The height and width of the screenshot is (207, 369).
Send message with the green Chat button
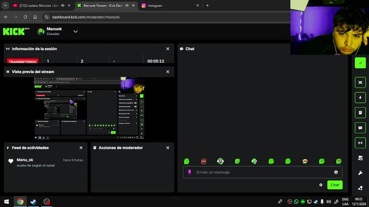pyautogui.click(x=335, y=185)
